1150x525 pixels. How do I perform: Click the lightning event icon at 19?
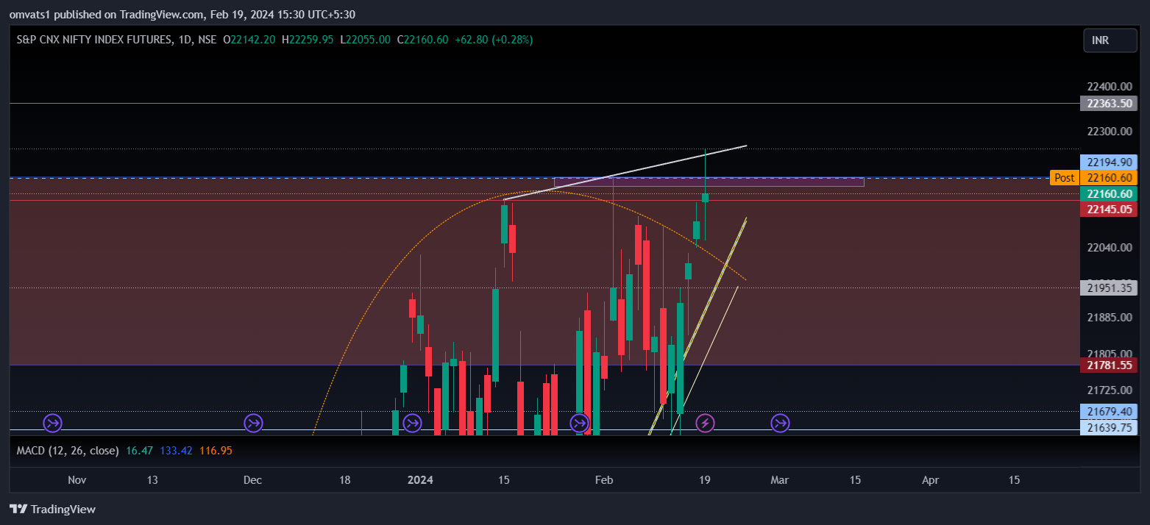[705, 423]
